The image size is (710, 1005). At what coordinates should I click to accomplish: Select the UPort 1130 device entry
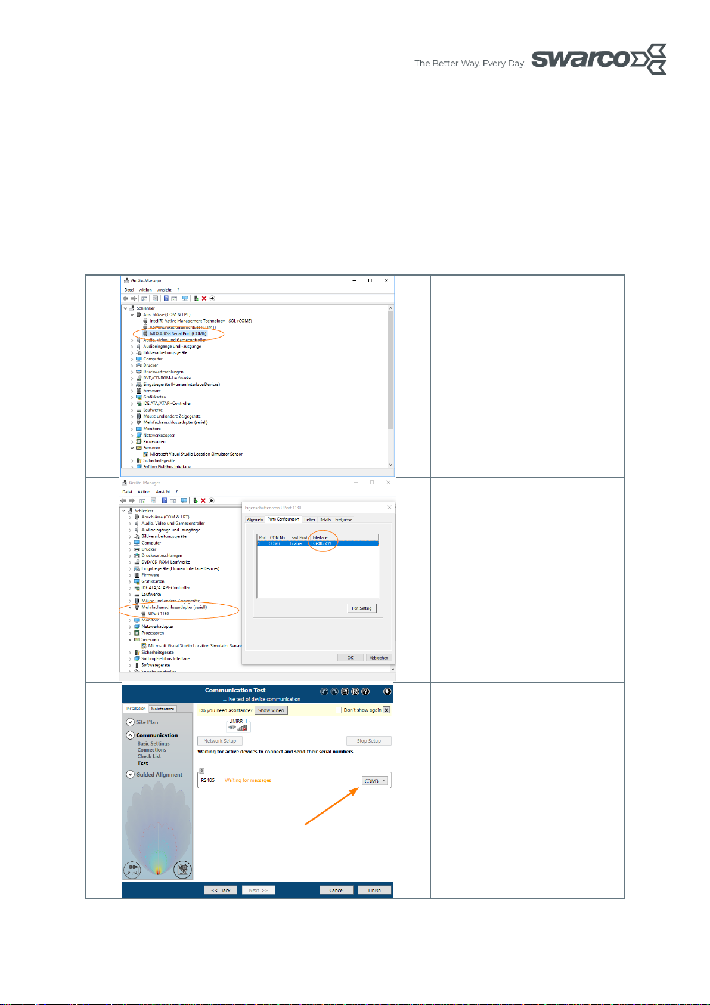tap(158, 614)
